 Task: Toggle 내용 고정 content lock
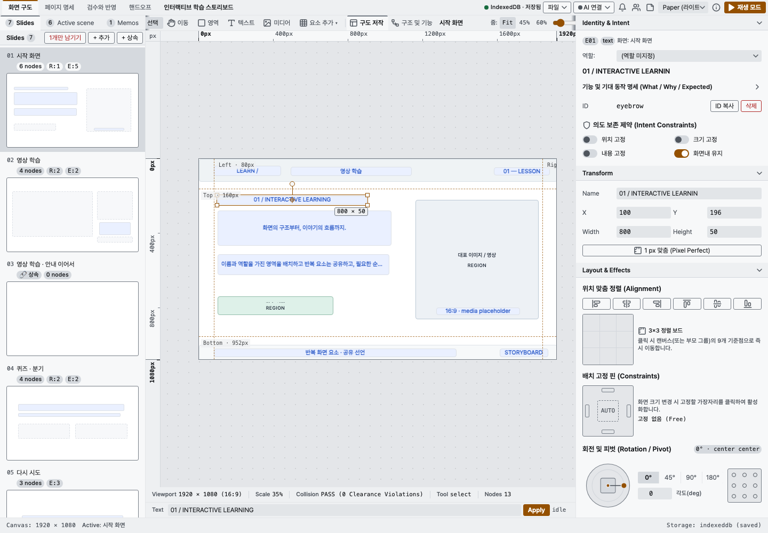(x=590, y=154)
